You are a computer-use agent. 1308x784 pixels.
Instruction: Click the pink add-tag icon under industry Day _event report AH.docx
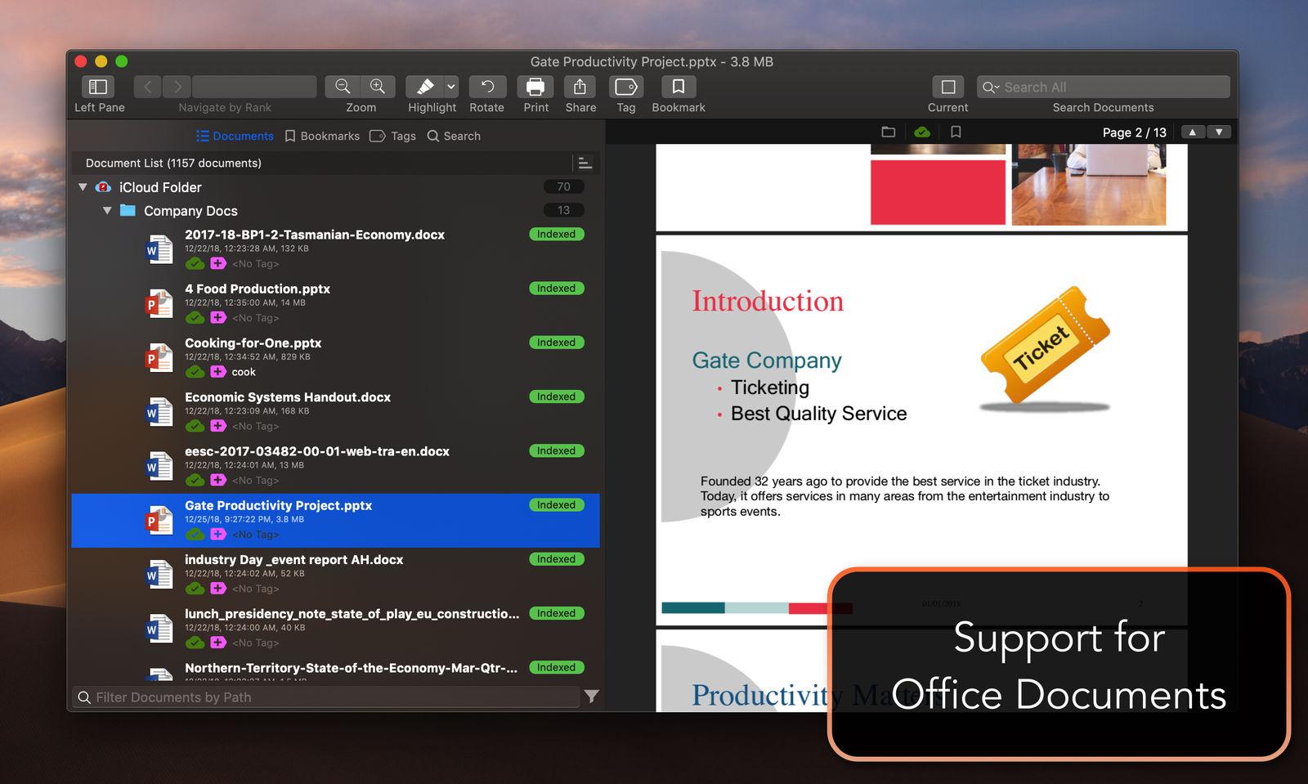coord(217,589)
